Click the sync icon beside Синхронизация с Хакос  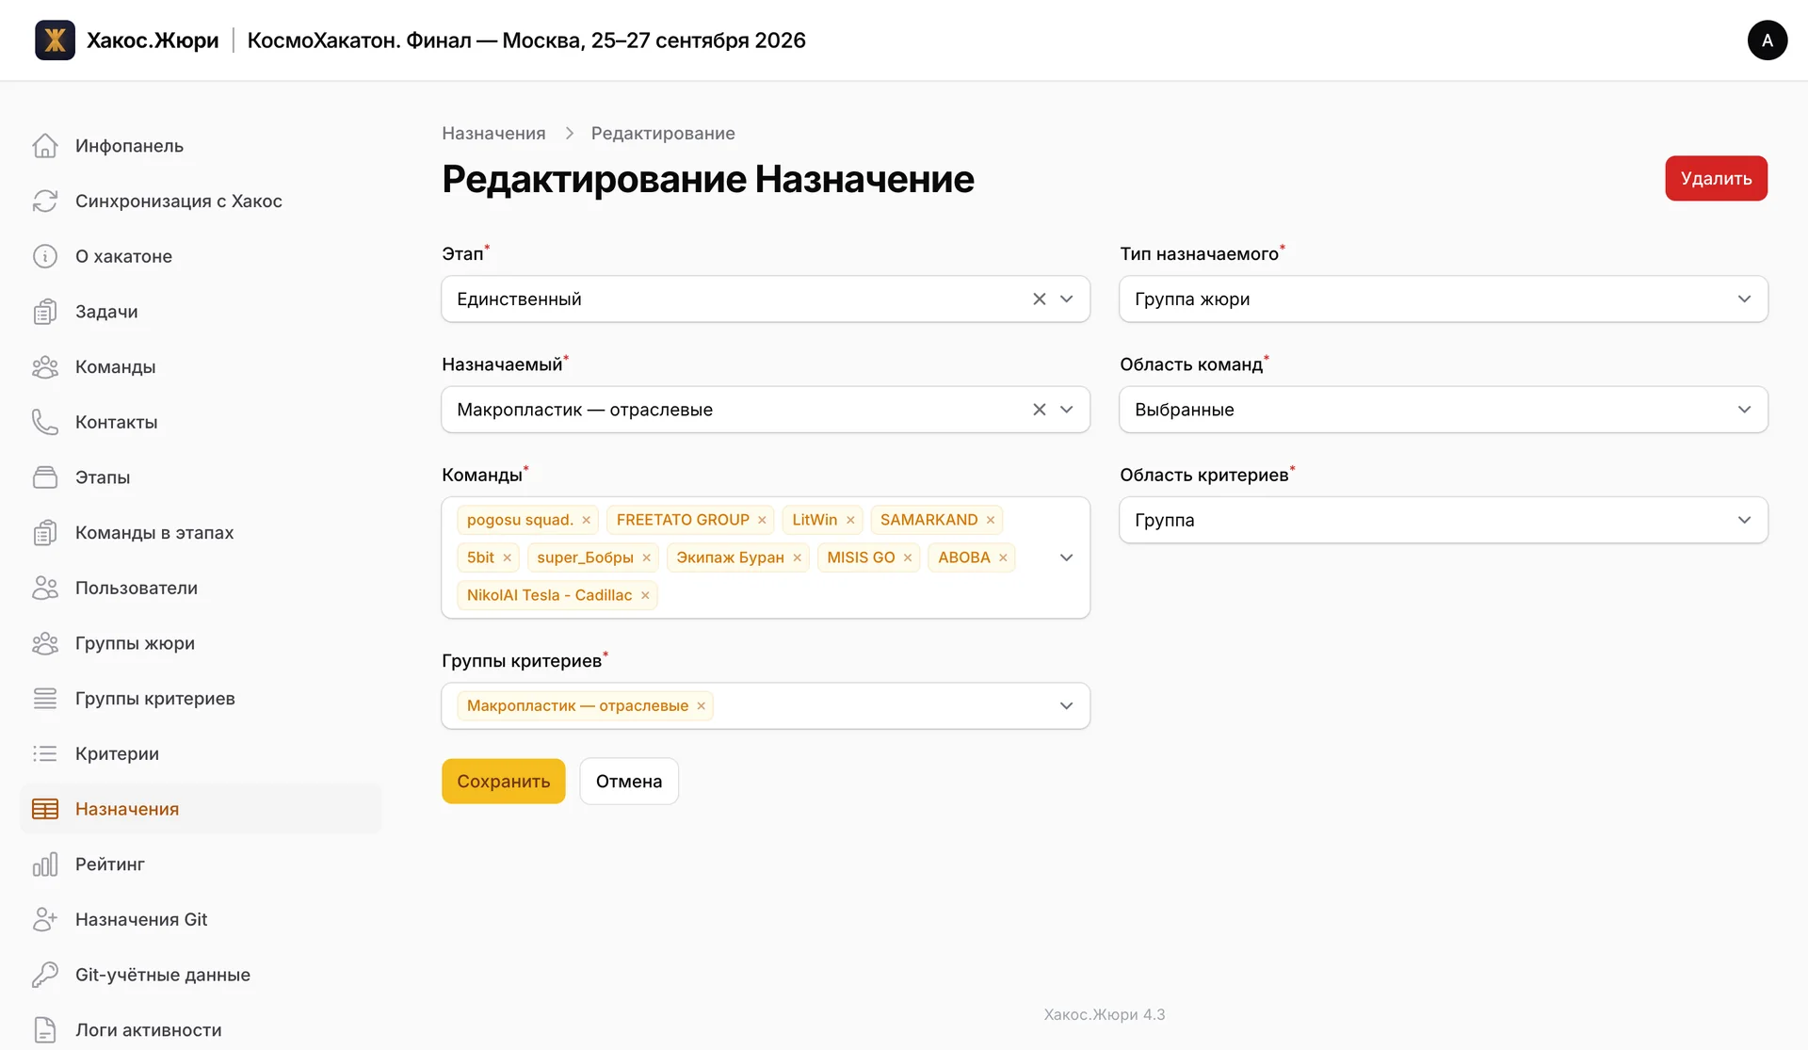click(45, 201)
